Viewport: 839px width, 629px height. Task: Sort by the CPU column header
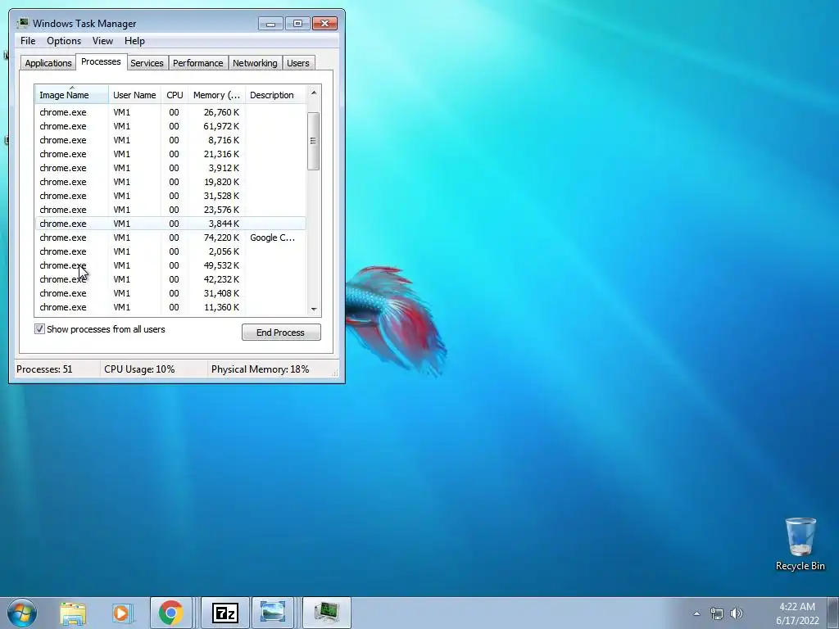[x=175, y=95]
